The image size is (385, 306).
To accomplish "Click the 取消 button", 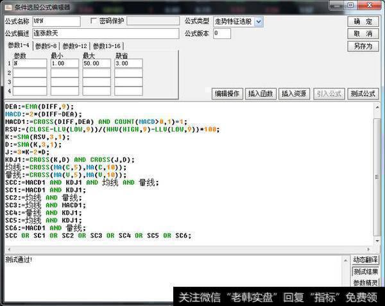I will coord(363,34).
